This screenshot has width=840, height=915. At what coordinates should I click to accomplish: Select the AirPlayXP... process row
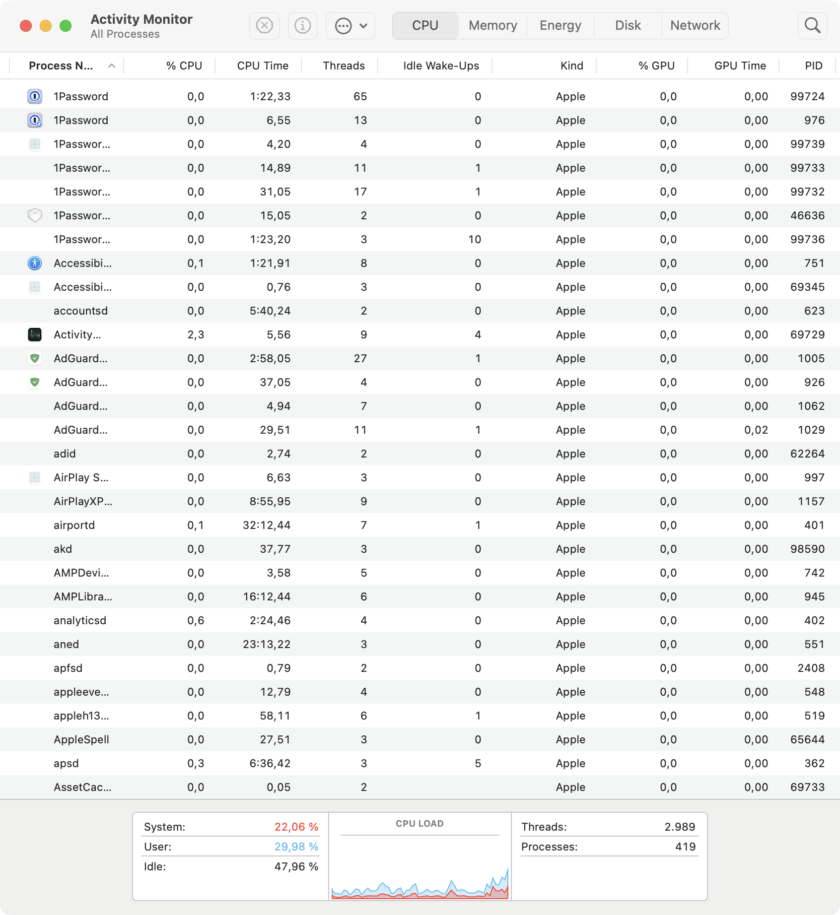420,501
